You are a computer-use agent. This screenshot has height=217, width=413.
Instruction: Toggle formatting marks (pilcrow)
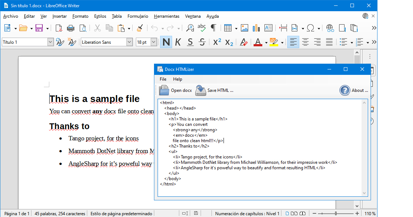click(214, 28)
